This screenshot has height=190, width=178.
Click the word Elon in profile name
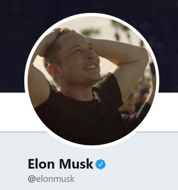pos(41,164)
